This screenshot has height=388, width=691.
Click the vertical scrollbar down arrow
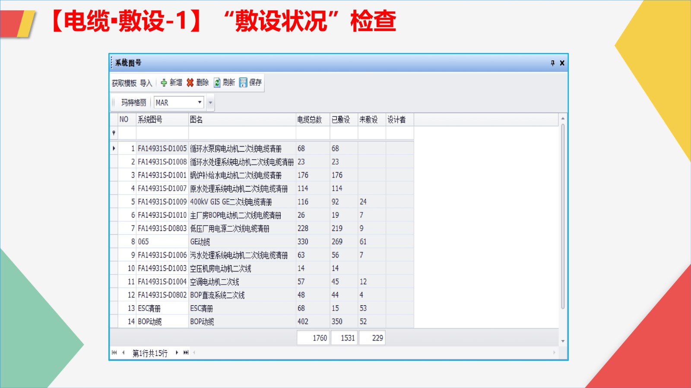click(563, 341)
